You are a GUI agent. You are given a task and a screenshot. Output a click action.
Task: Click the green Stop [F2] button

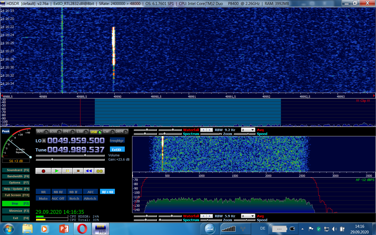(x=16, y=203)
